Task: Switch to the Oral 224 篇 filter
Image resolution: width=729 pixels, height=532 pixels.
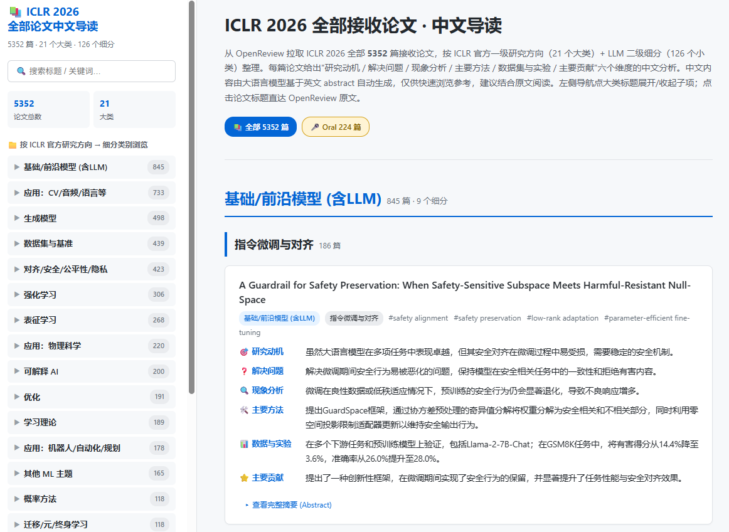Action: point(336,127)
